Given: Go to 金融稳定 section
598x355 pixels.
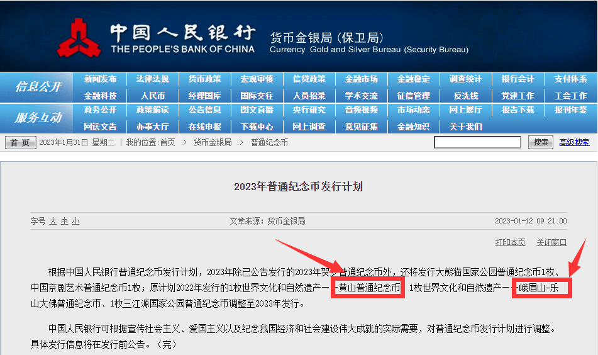Looking at the screenshot, I should point(414,79).
